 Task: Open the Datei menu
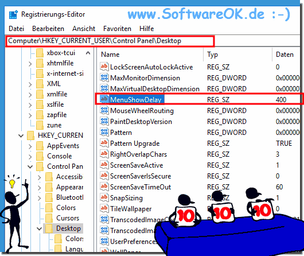pos(16,29)
